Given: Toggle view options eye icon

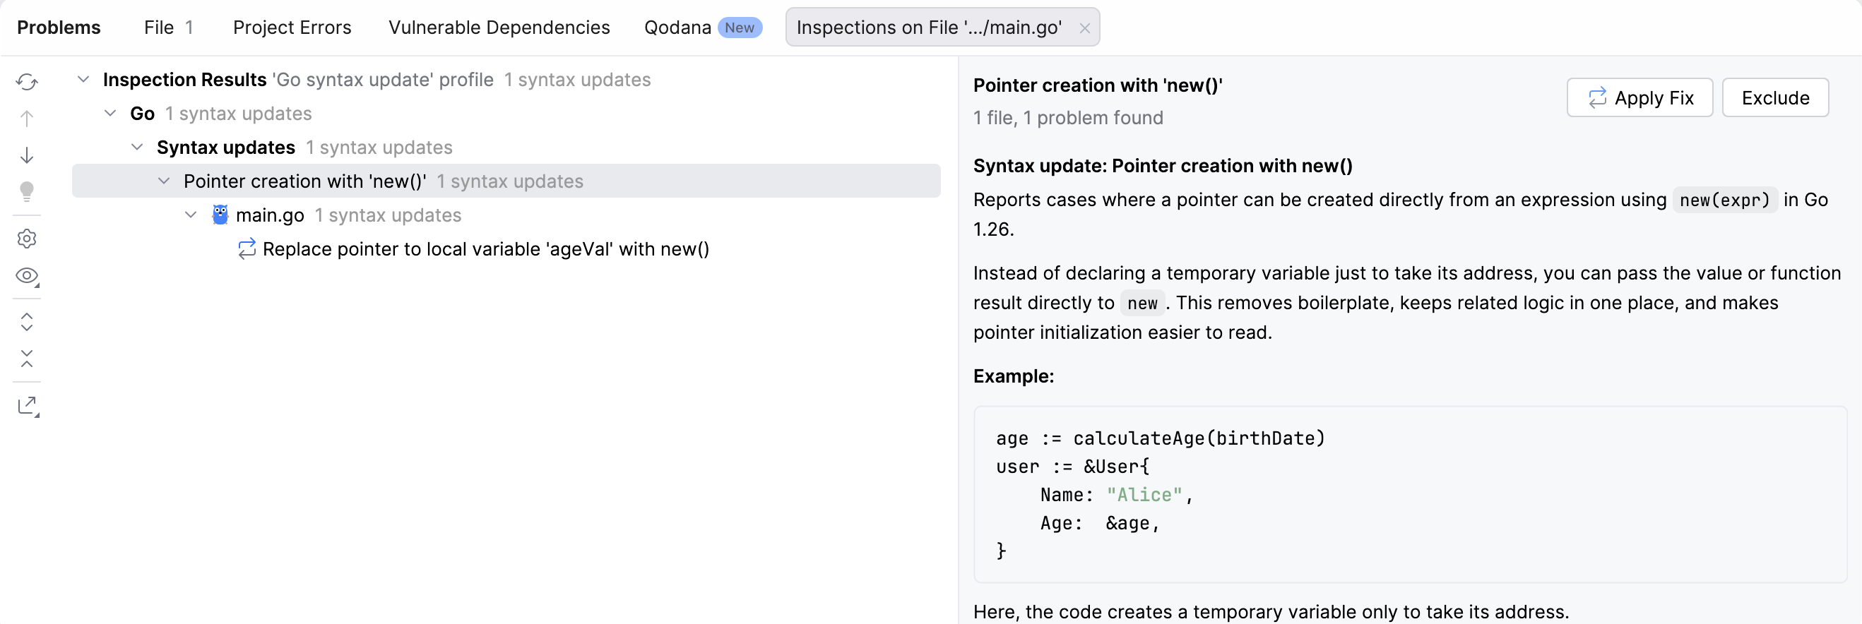Looking at the screenshot, I should pyautogui.click(x=27, y=276).
